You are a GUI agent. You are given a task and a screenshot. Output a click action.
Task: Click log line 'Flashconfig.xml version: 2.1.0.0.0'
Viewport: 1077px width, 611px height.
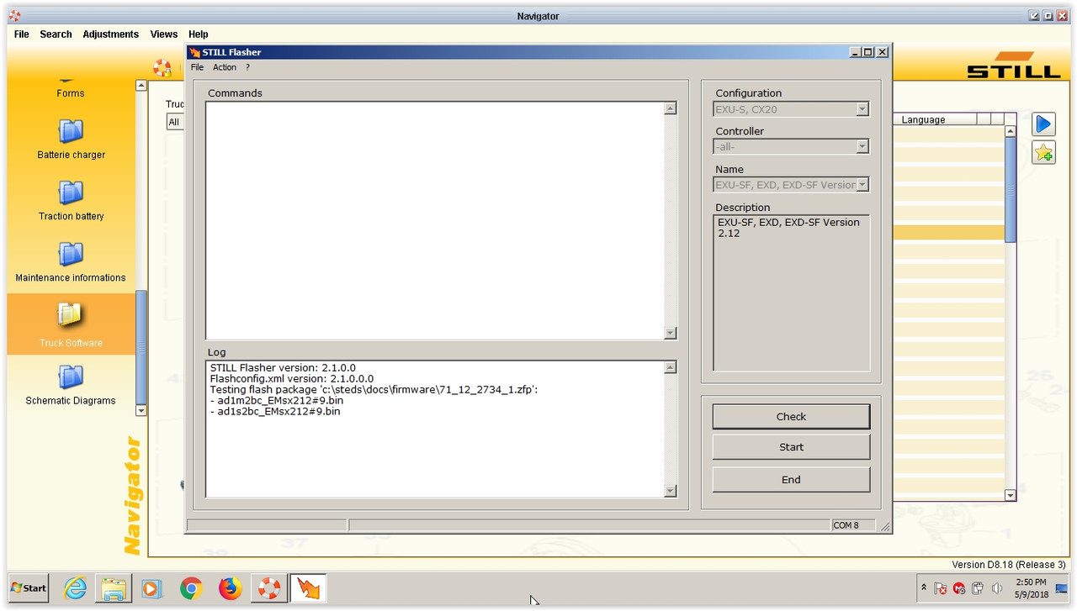[292, 379]
